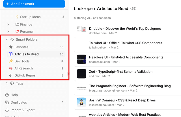Click the headlessui.com domain text

coord(99,62)
